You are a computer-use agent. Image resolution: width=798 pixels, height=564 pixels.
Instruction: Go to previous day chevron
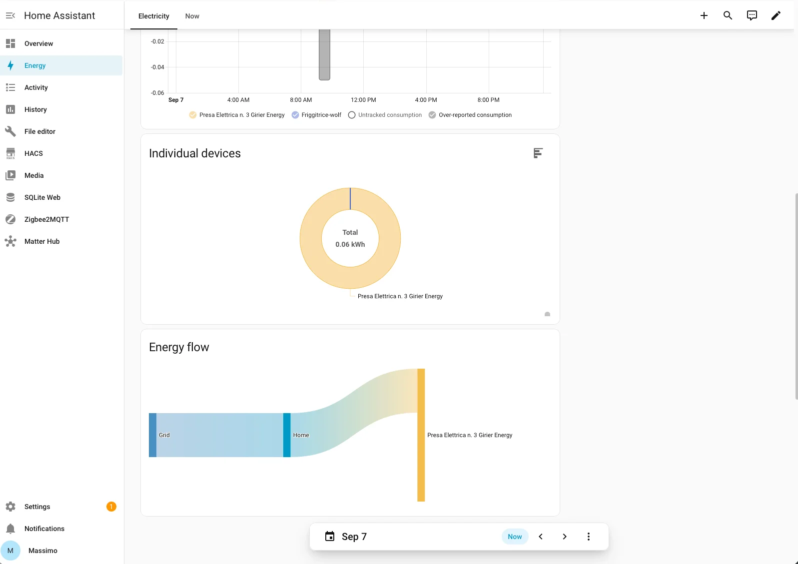pyautogui.click(x=541, y=537)
